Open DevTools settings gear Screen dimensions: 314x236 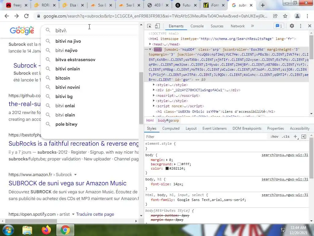point(292,26)
